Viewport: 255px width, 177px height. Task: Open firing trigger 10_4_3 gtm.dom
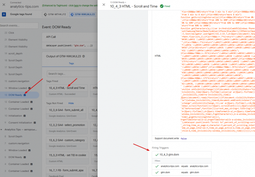(x=182, y=155)
